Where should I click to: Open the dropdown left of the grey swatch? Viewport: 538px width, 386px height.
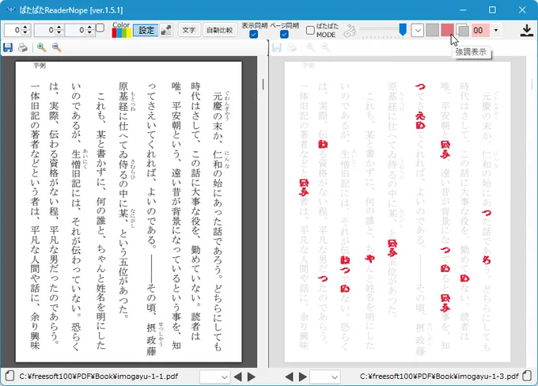pyautogui.click(x=417, y=30)
